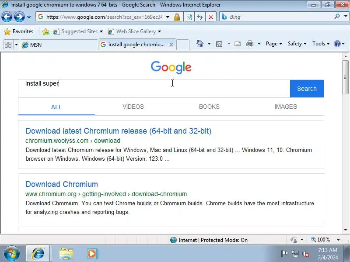The image size is (350, 262).
Task: Open Download latest Chromium release link
Action: click(118, 131)
